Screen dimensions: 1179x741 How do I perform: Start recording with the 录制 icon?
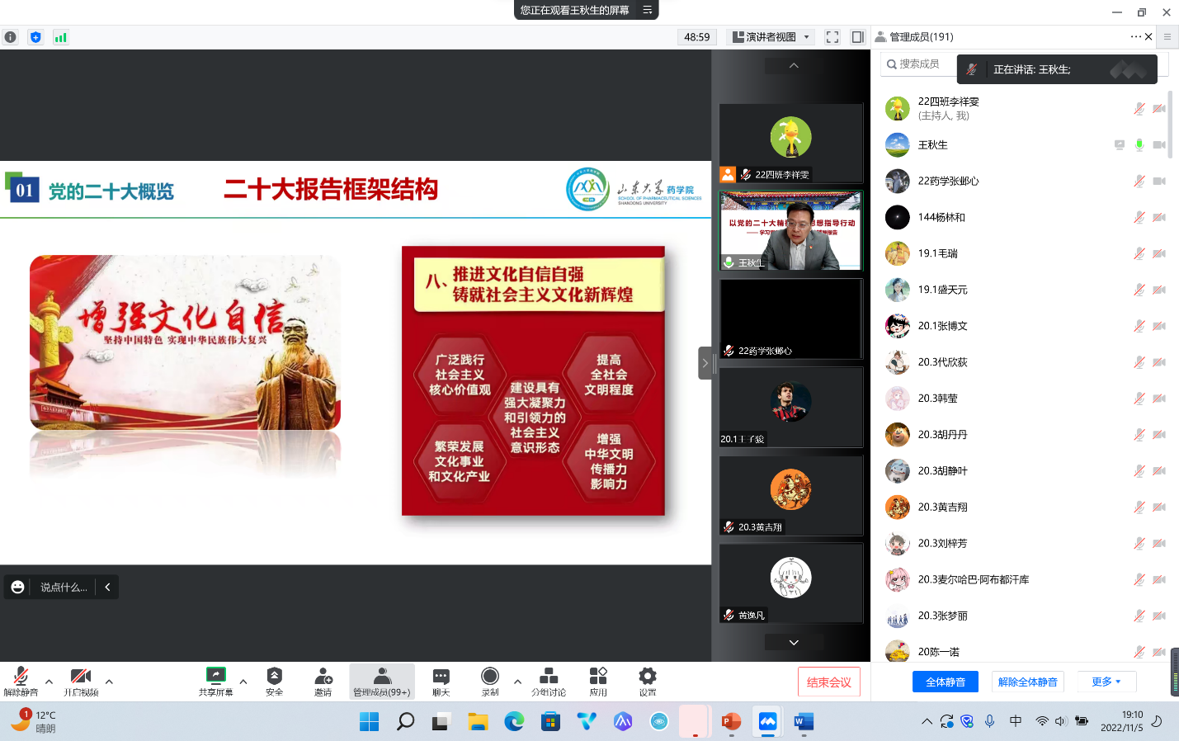tap(490, 677)
